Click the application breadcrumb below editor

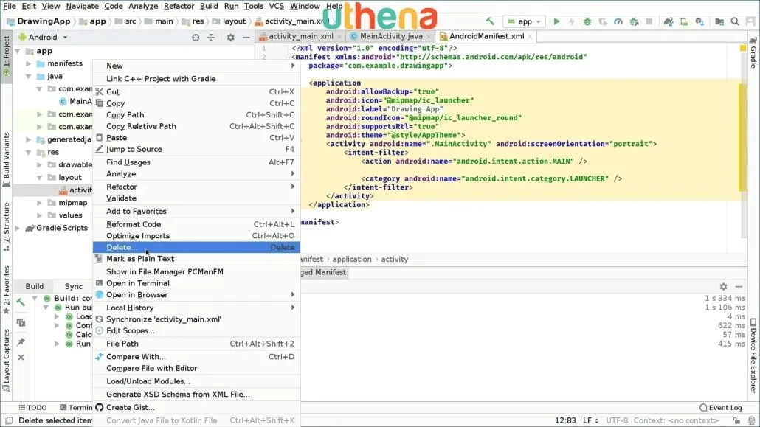point(352,260)
